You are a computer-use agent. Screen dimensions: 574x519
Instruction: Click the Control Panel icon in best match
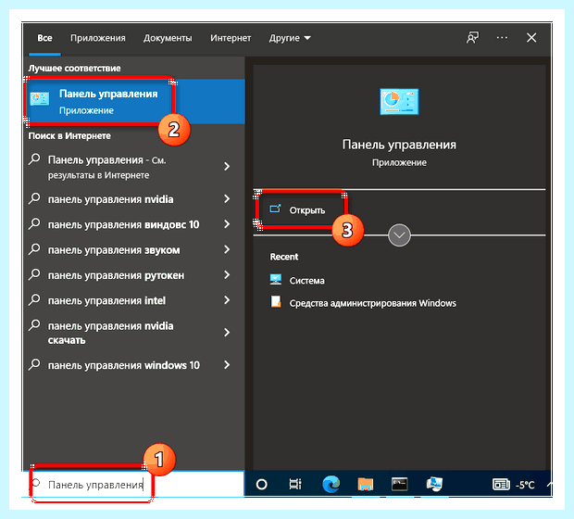click(40, 98)
